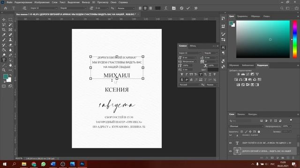Screen dimensions: 300x168
Task: Select the Magic Wand tool
Action: tap(10, 25)
